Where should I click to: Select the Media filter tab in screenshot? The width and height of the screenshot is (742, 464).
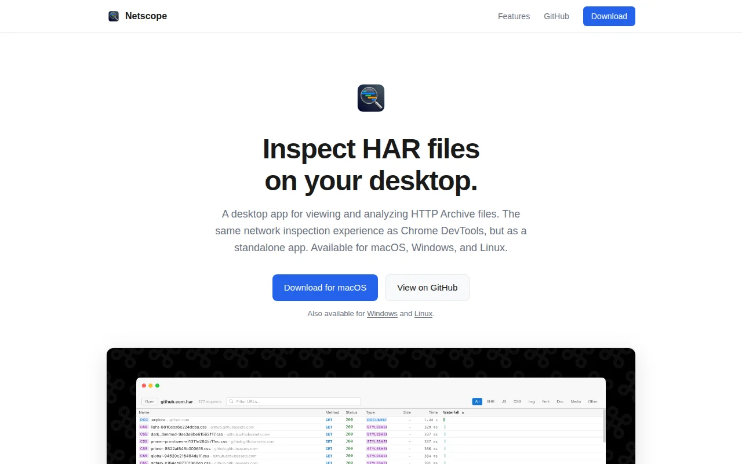(x=576, y=401)
